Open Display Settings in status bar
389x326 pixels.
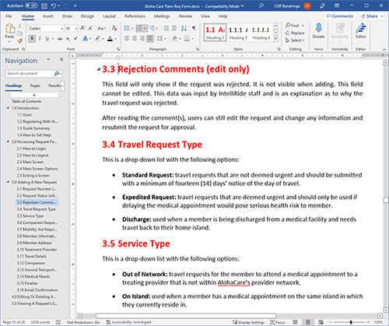(x=248, y=322)
